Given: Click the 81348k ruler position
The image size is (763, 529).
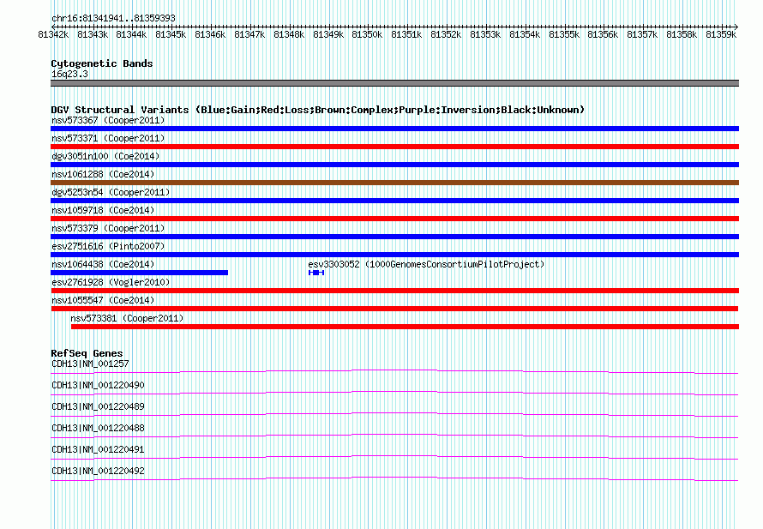Looking at the screenshot, I should tap(289, 34).
